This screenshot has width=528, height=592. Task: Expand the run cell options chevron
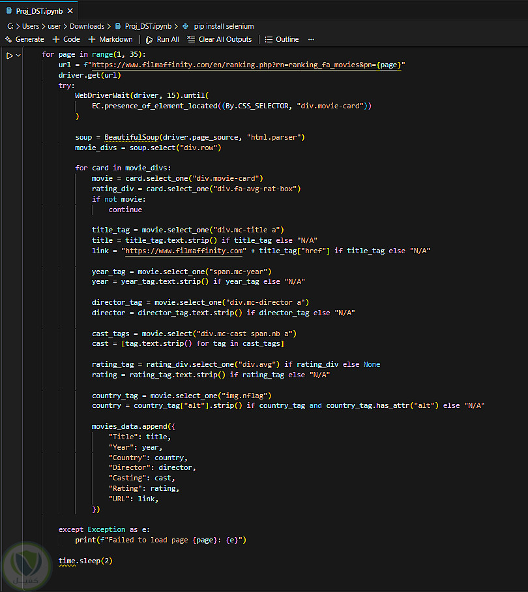click(x=18, y=55)
